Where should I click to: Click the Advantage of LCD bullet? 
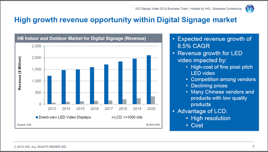203,111
